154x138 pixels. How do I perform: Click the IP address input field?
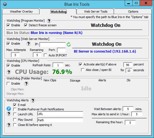pyautogui.click(x=53, y=45)
